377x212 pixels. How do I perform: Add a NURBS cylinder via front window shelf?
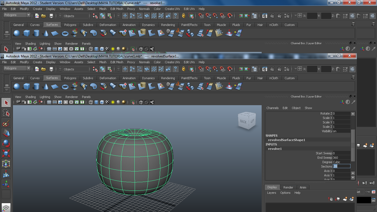click(x=36, y=86)
